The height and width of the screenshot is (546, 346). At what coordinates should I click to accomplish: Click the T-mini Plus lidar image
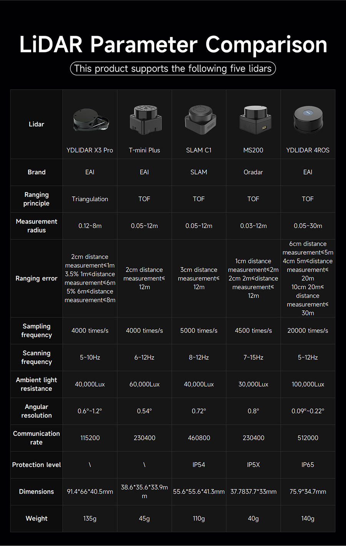tap(145, 119)
